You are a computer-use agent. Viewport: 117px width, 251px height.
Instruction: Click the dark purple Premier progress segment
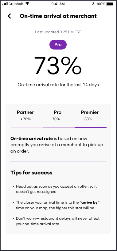point(91,127)
